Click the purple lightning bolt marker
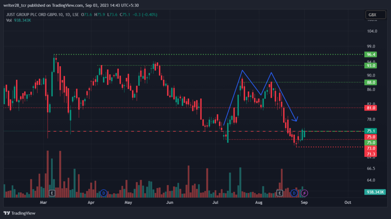The height and width of the screenshot is (219, 391). [304, 193]
